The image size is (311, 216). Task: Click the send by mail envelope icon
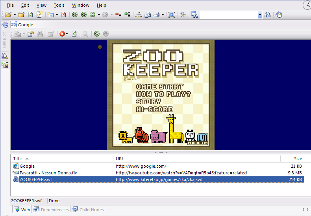(148, 15)
